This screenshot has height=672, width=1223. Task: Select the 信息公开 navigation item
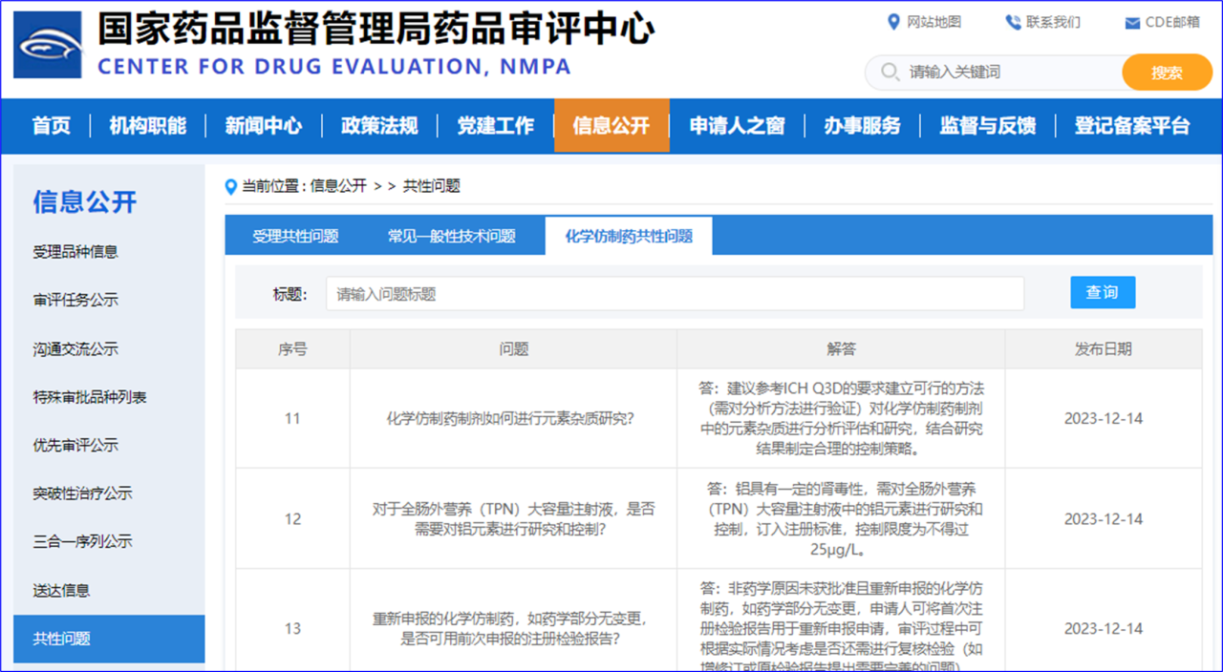[x=611, y=125]
